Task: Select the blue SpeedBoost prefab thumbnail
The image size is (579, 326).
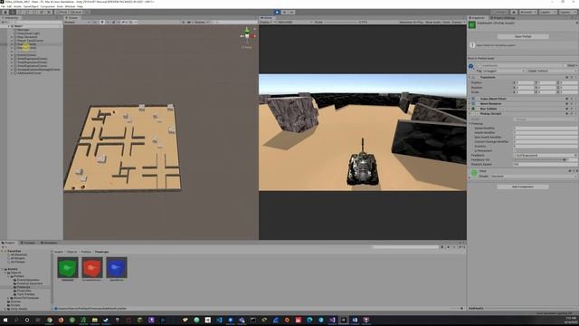Action: pos(117,267)
